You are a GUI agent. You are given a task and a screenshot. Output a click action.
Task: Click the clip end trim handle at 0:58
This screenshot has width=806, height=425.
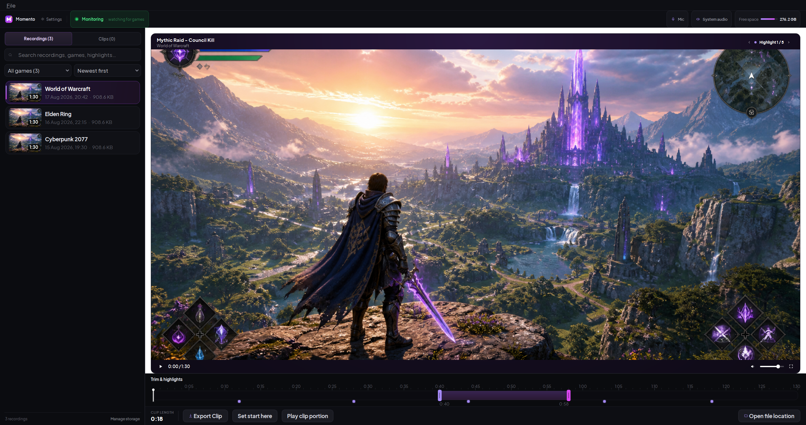569,395
